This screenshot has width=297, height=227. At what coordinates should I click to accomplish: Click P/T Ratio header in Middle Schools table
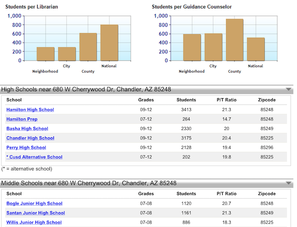(227, 194)
